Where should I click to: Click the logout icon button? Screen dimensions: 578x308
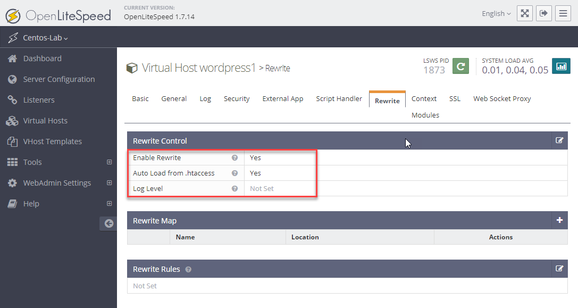coord(544,14)
